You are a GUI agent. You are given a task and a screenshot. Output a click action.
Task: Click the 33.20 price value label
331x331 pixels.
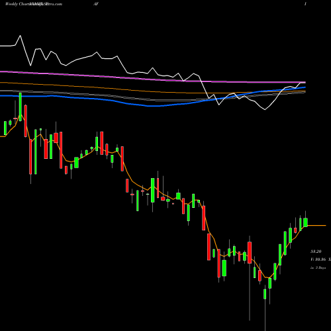tap(316, 252)
